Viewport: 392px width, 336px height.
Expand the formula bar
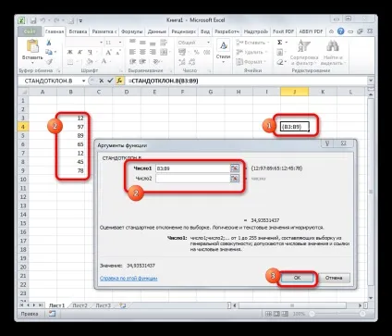pyautogui.click(x=371, y=81)
